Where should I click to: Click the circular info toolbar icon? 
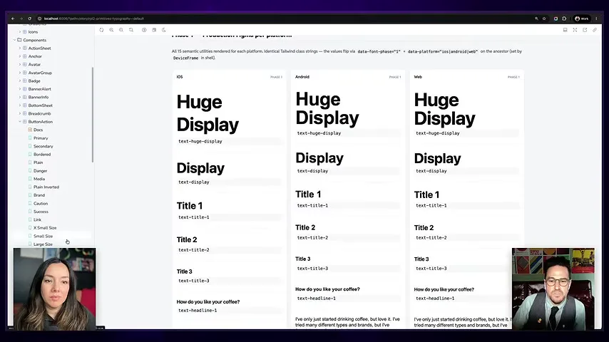pyautogui.click(x=144, y=30)
